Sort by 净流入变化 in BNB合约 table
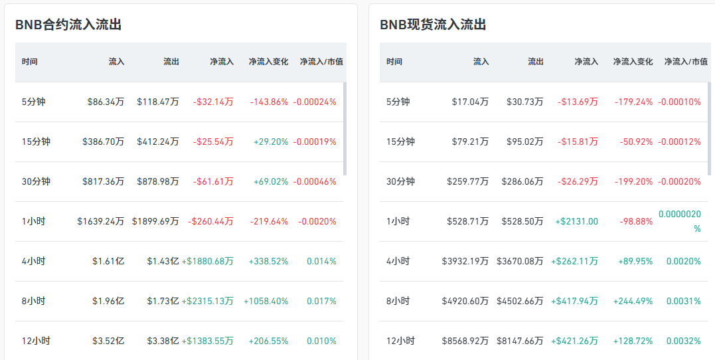The image size is (715, 360). coord(268,62)
